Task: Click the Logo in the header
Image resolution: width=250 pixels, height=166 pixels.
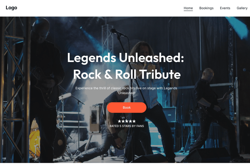Action: [x=11, y=8]
